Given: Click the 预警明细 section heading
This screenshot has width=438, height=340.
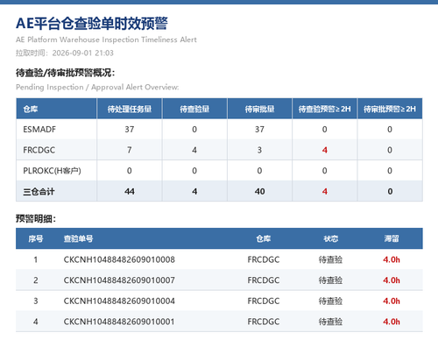Looking at the screenshot, I should tap(36, 218).
